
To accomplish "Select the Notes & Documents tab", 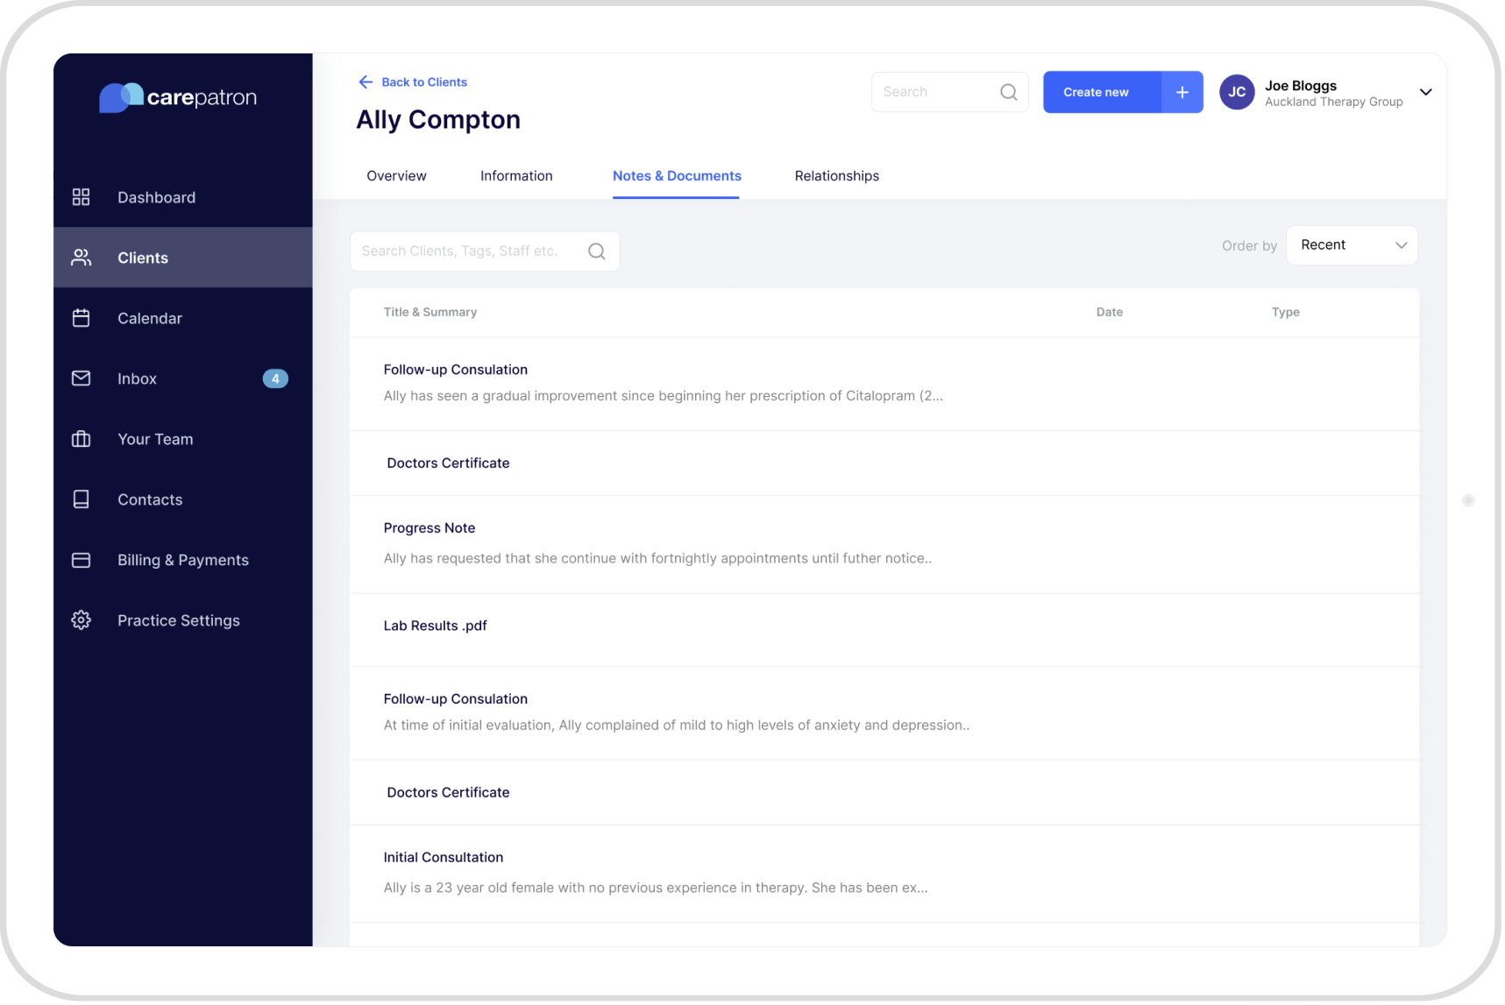I will pyautogui.click(x=677, y=176).
